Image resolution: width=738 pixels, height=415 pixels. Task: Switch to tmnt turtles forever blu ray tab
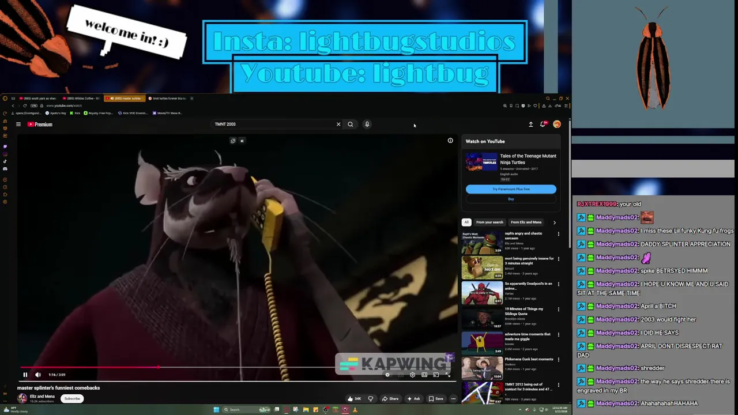point(168,99)
